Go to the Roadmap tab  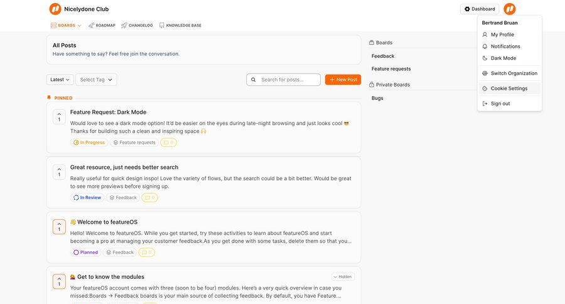[102, 26]
